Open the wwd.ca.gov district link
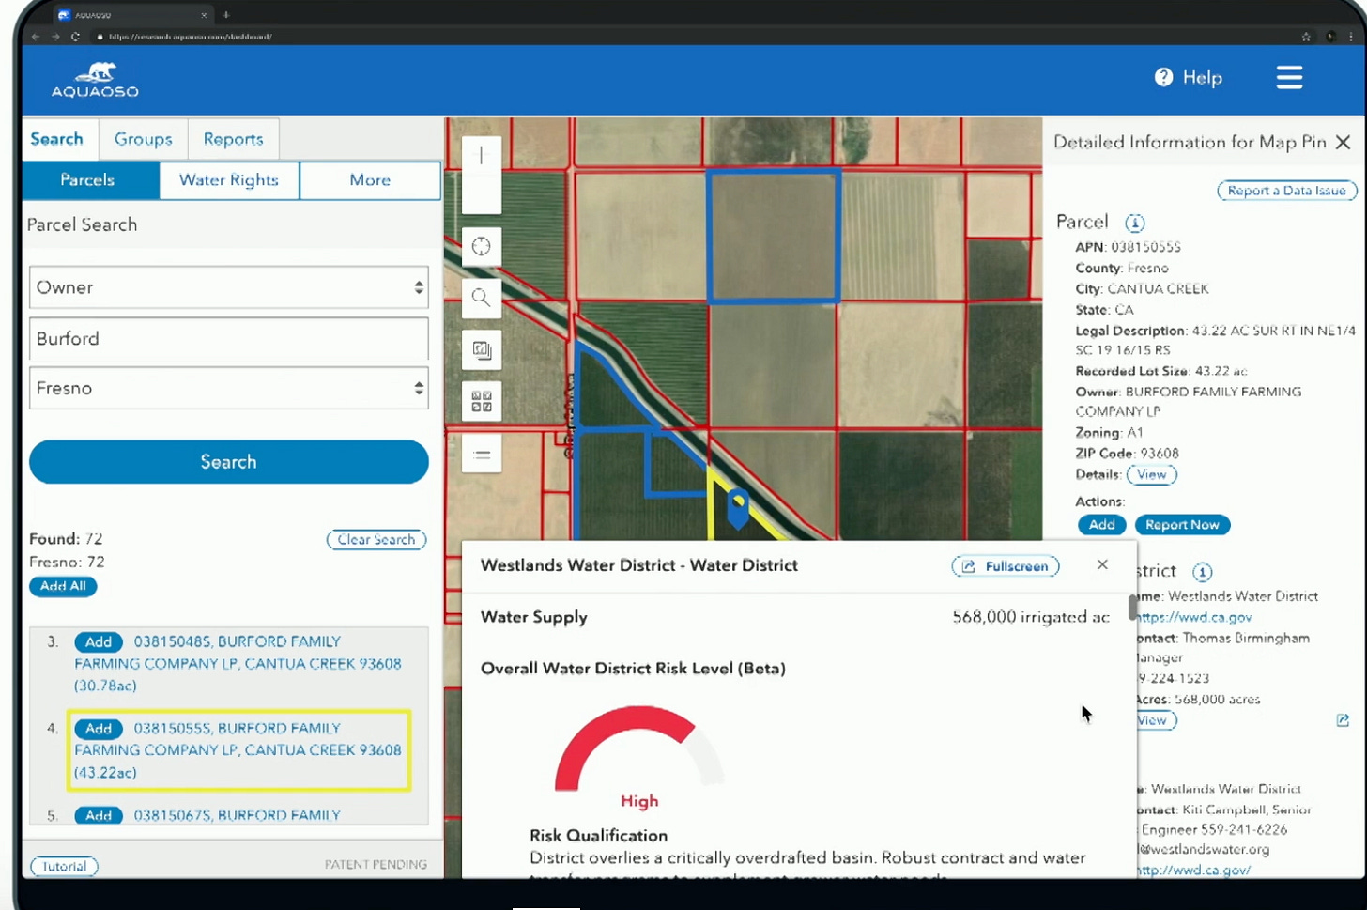This screenshot has width=1367, height=910. click(x=1195, y=617)
